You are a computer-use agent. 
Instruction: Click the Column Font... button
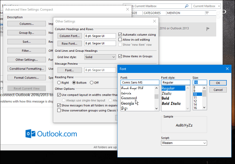pyautogui.click(x=70, y=36)
